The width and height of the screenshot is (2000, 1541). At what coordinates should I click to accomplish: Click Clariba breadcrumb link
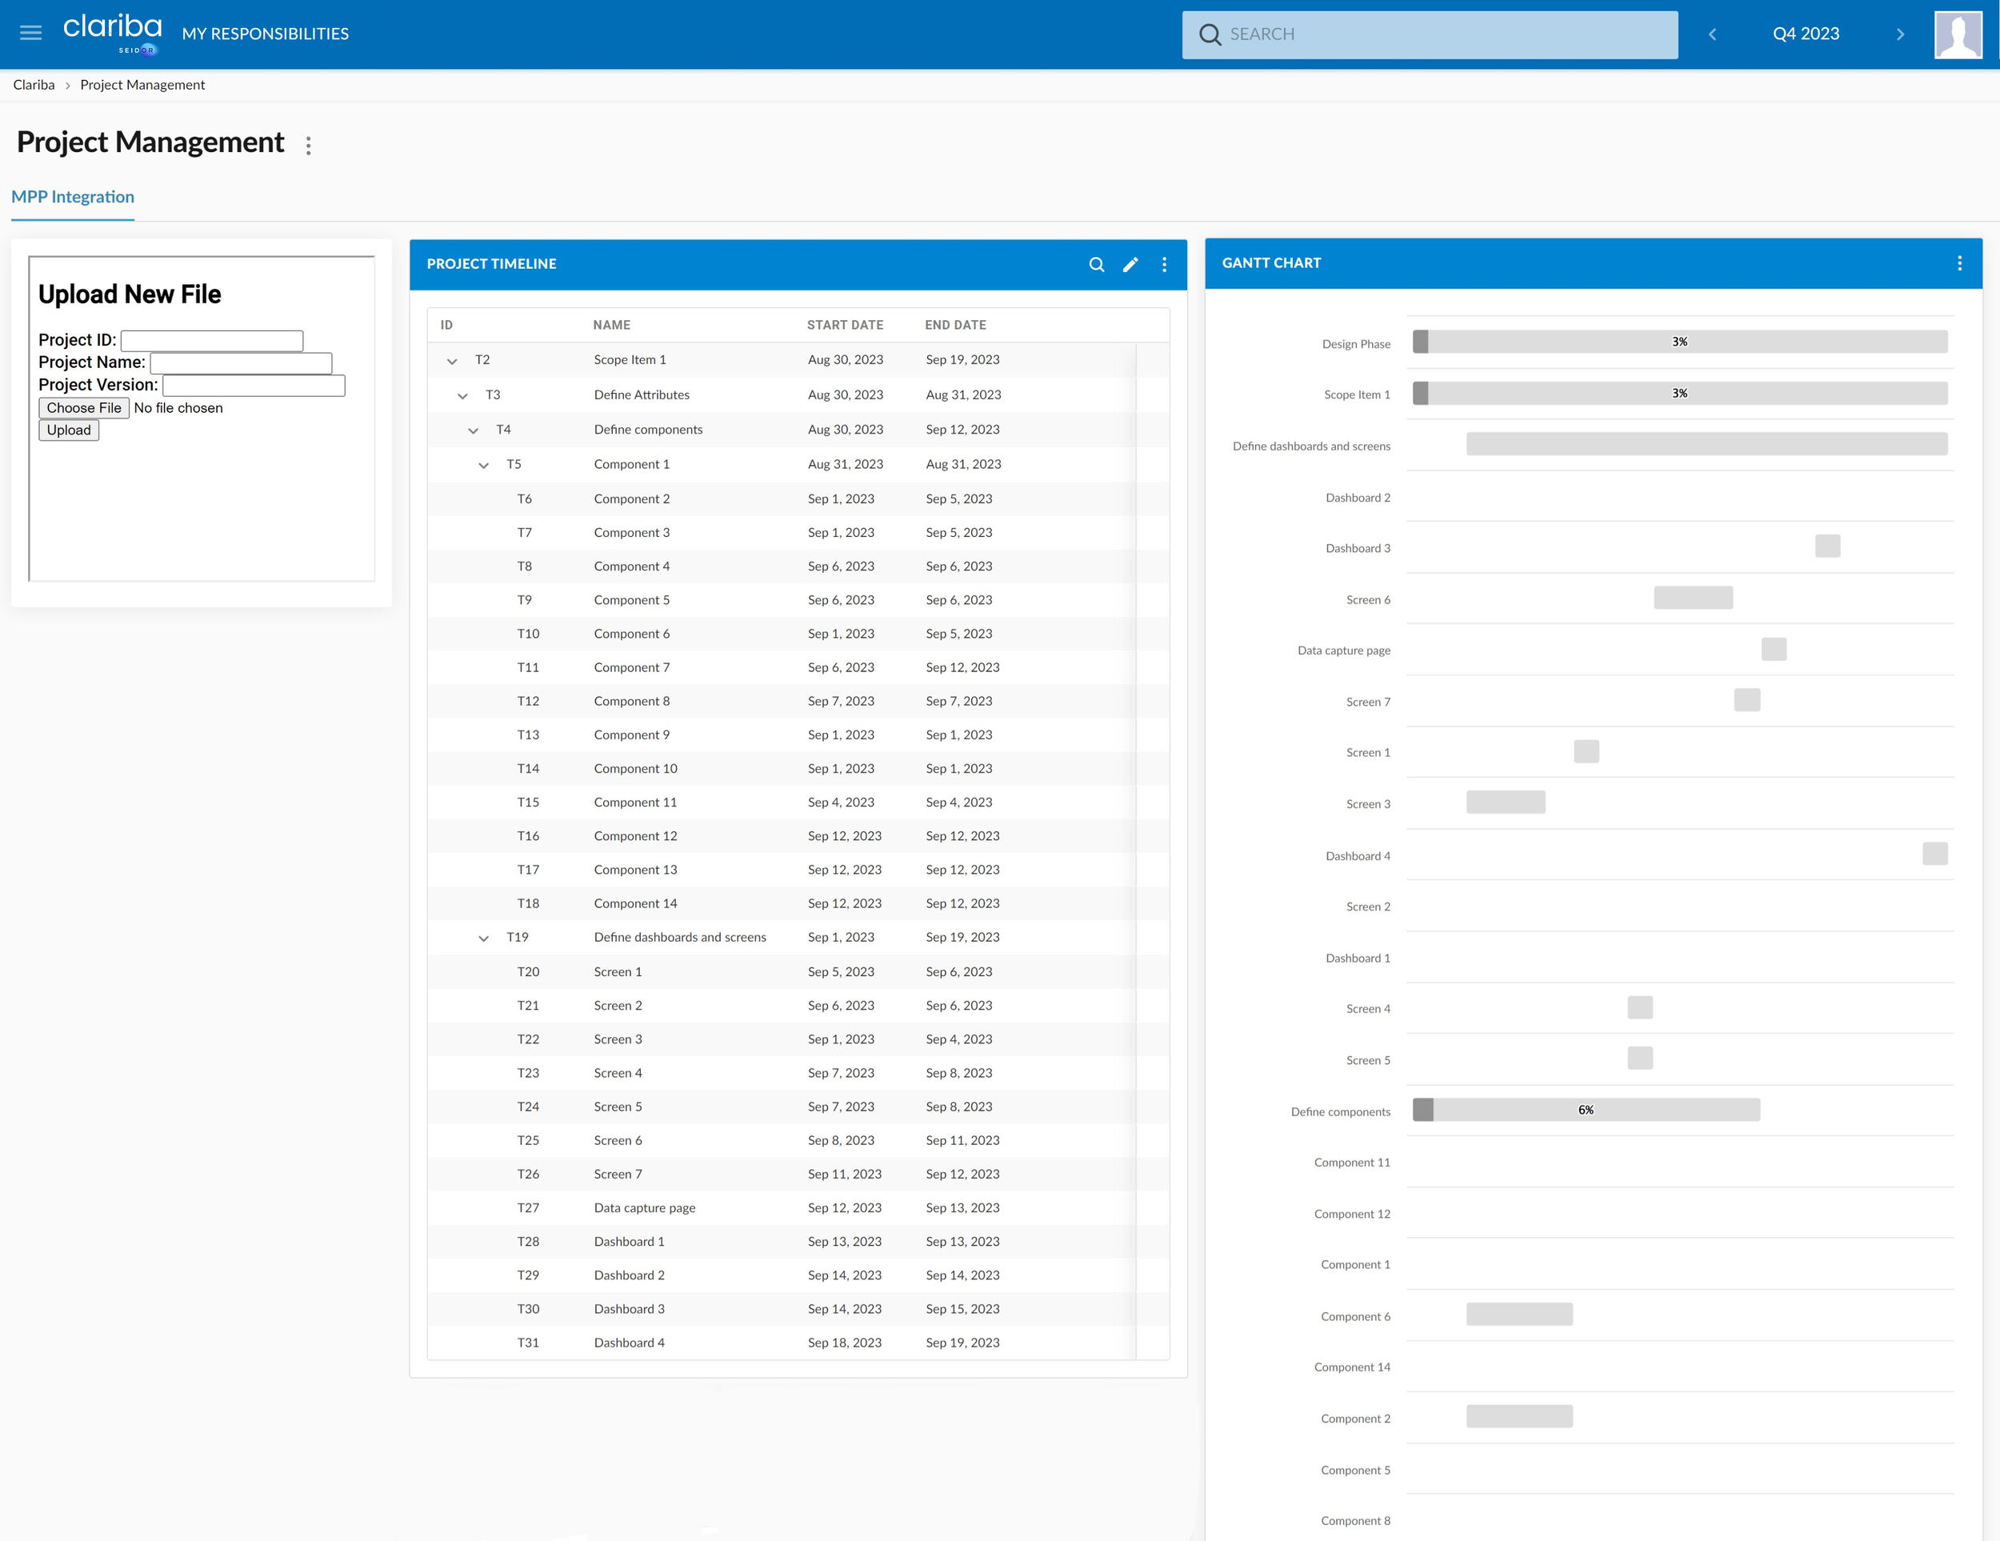34,85
